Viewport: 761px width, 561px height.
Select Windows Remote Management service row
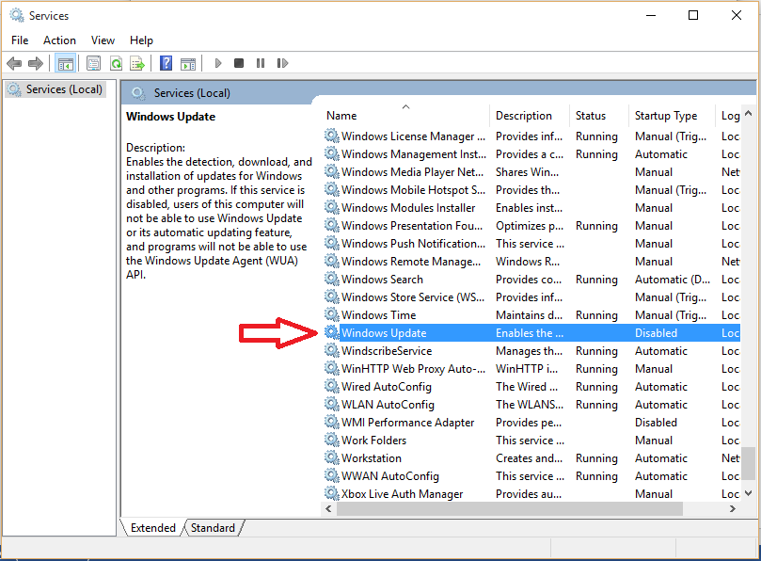(531, 262)
